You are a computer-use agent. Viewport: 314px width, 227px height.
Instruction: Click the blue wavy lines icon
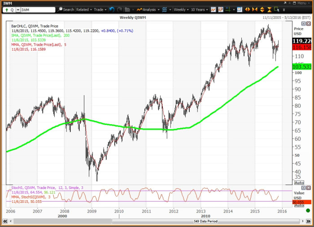point(165,9)
